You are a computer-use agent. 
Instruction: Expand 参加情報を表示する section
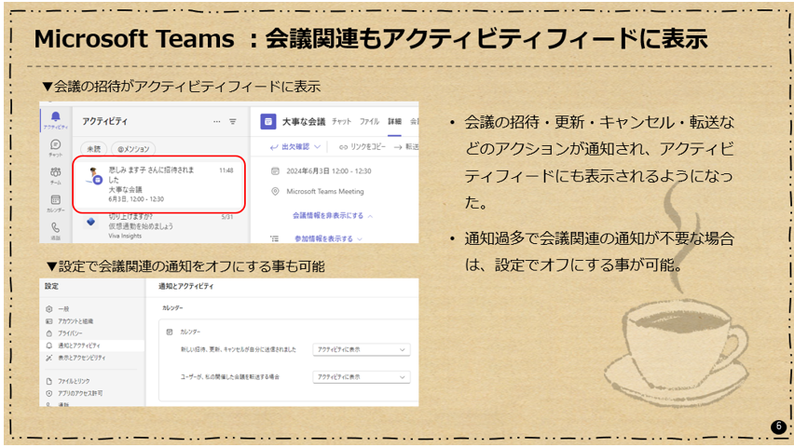click(328, 238)
